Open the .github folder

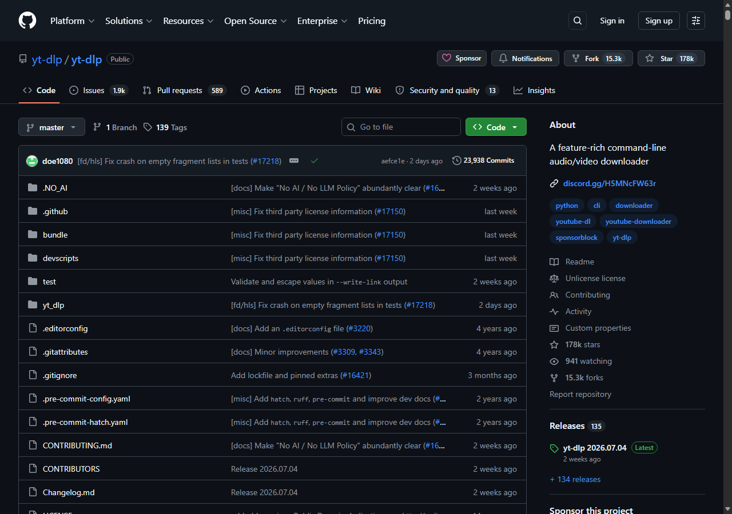point(55,211)
